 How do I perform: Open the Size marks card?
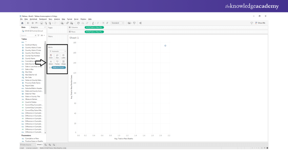pos(57,56)
